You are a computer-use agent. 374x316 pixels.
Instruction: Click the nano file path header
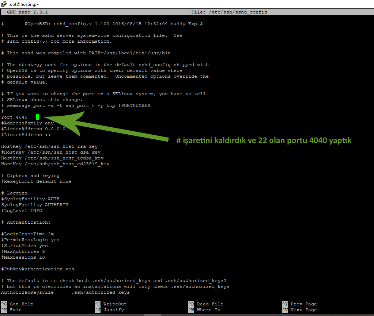[x=229, y=12]
